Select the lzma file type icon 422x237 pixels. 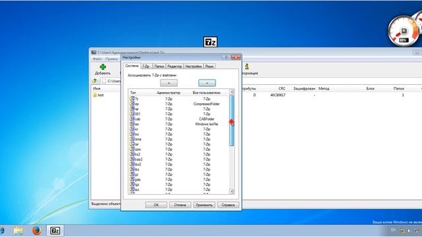132,139
